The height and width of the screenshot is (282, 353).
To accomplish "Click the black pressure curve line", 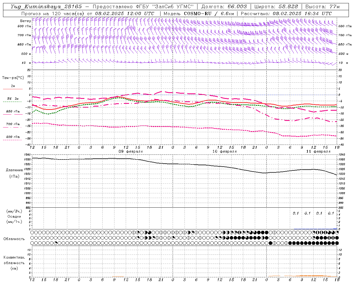I will click(x=184, y=165).
